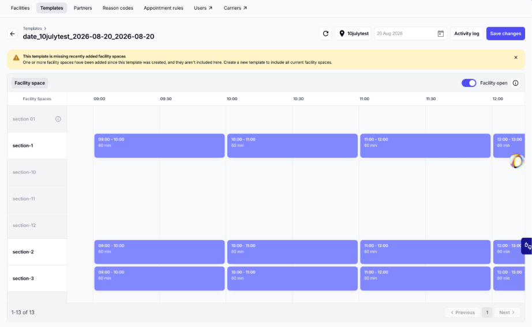Switch to the Facilities tab
This screenshot has height=327, width=532.
[x=20, y=8]
